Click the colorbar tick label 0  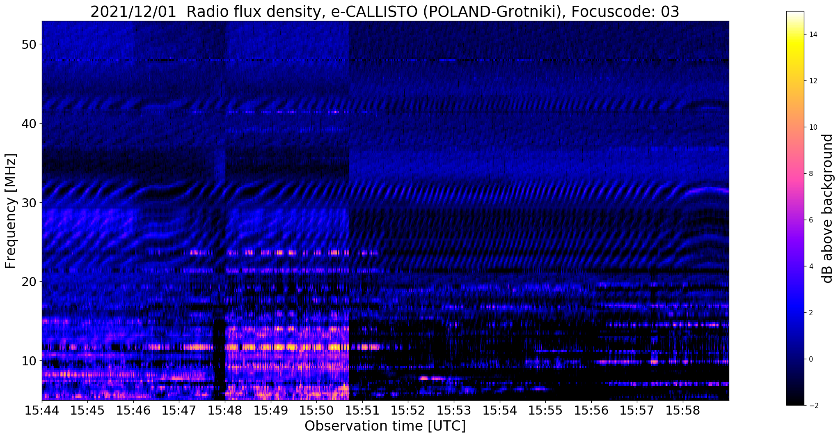[x=810, y=359]
